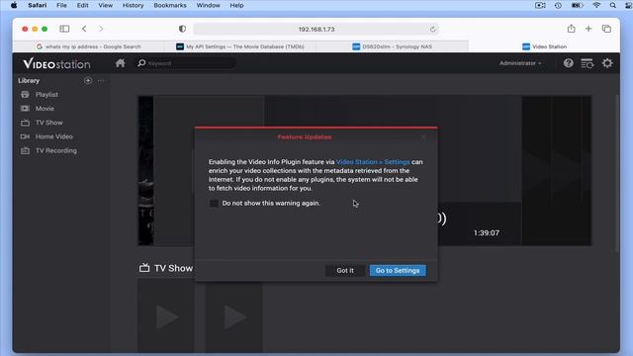Select TV Recording in the Library sidebar
This screenshot has height=356, width=633.
pyautogui.click(x=56, y=150)
